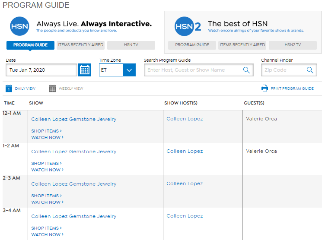
Task: Open the HSN2 Program Guide tab
Action: tap(192, 45)
